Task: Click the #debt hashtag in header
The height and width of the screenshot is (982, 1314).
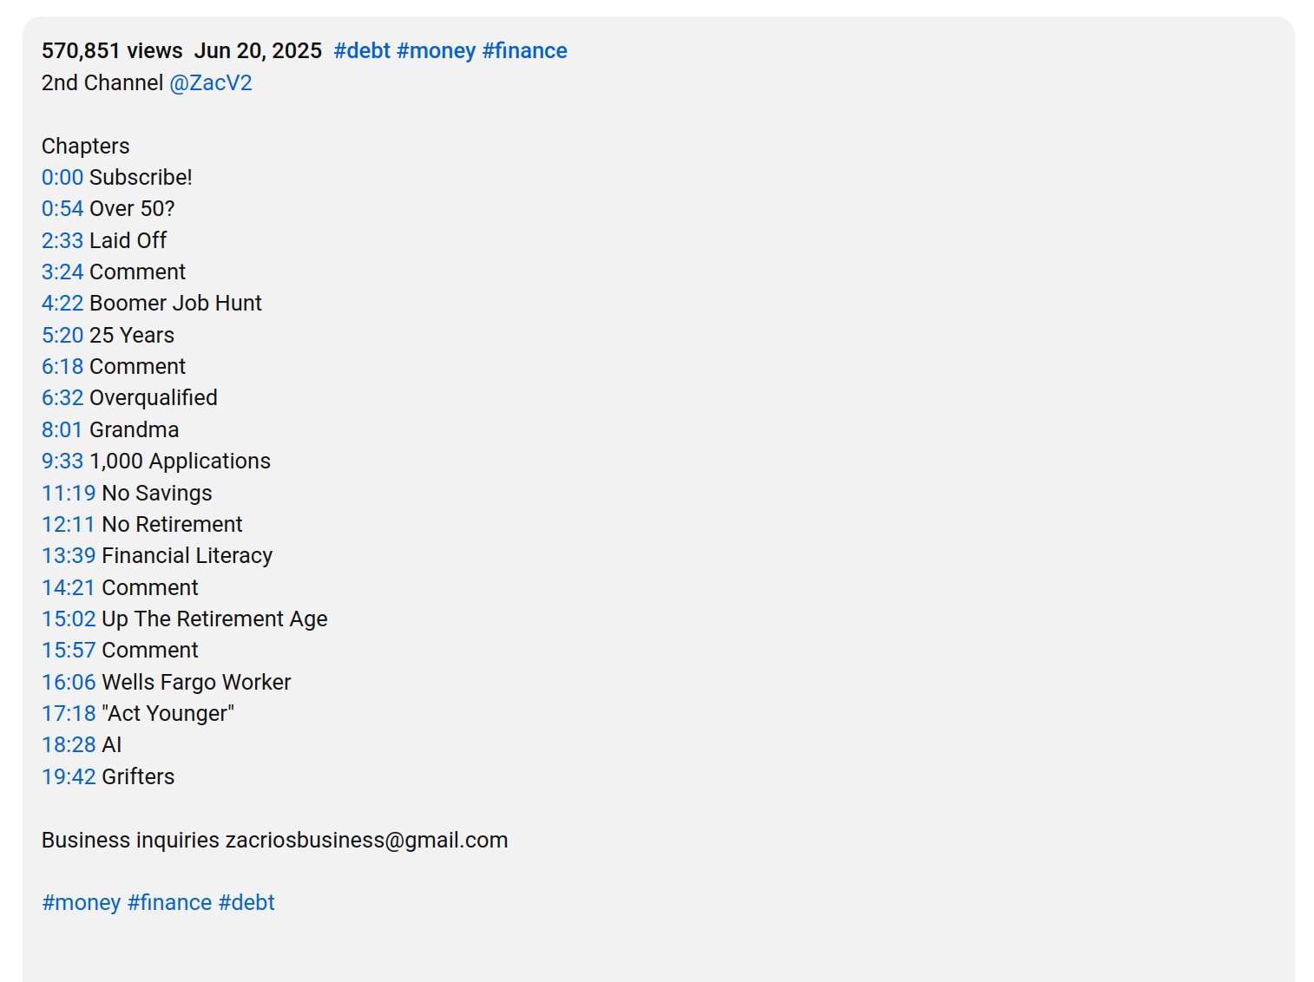Action: [x=362, y=51]
